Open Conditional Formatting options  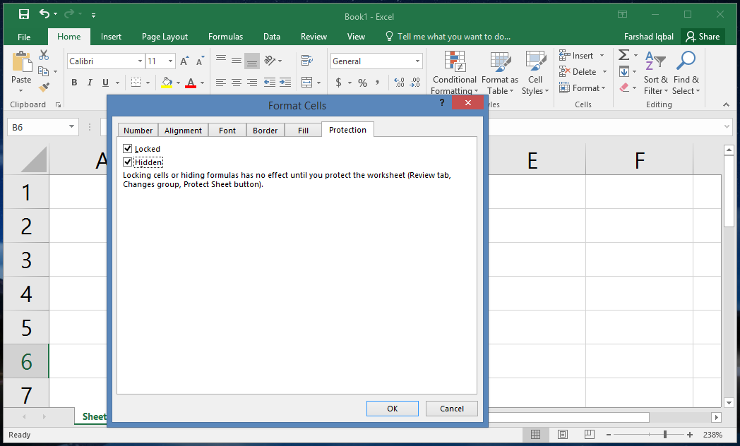coord(454,73)
